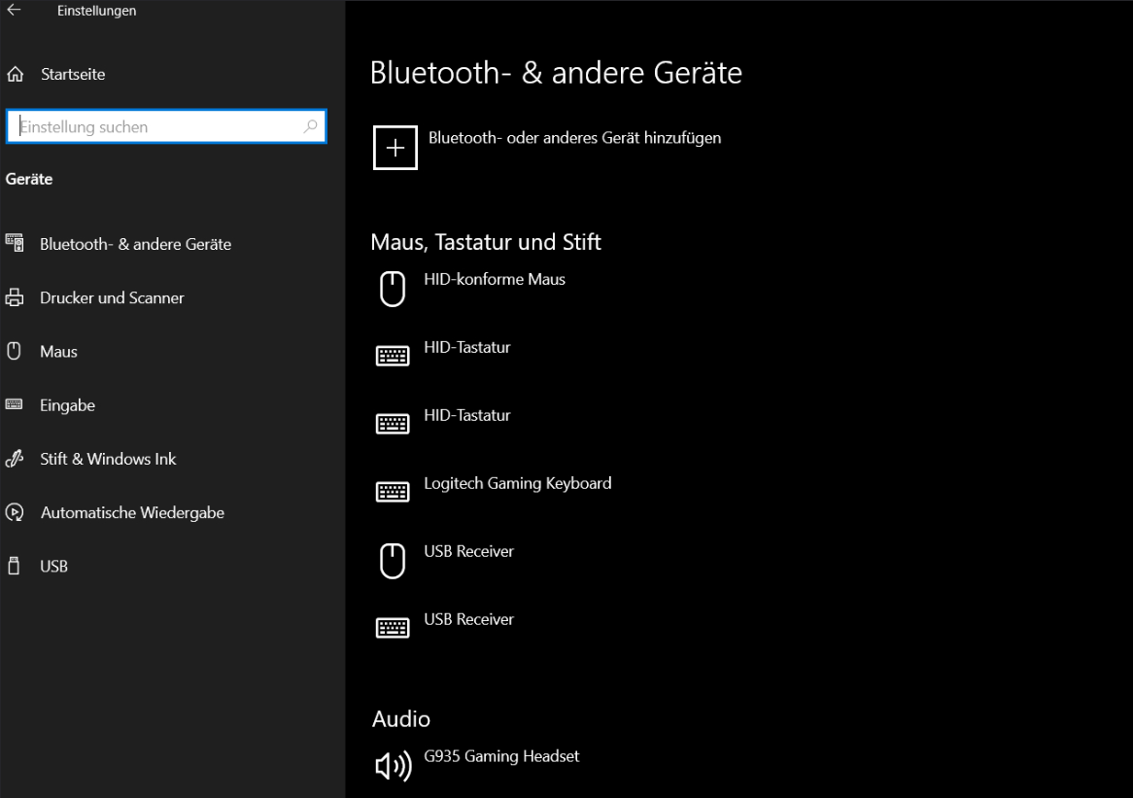Click the G935 Gaming Headset speaker icon
The height and width of the screenshot is (798, 1133).
point(392,765)
